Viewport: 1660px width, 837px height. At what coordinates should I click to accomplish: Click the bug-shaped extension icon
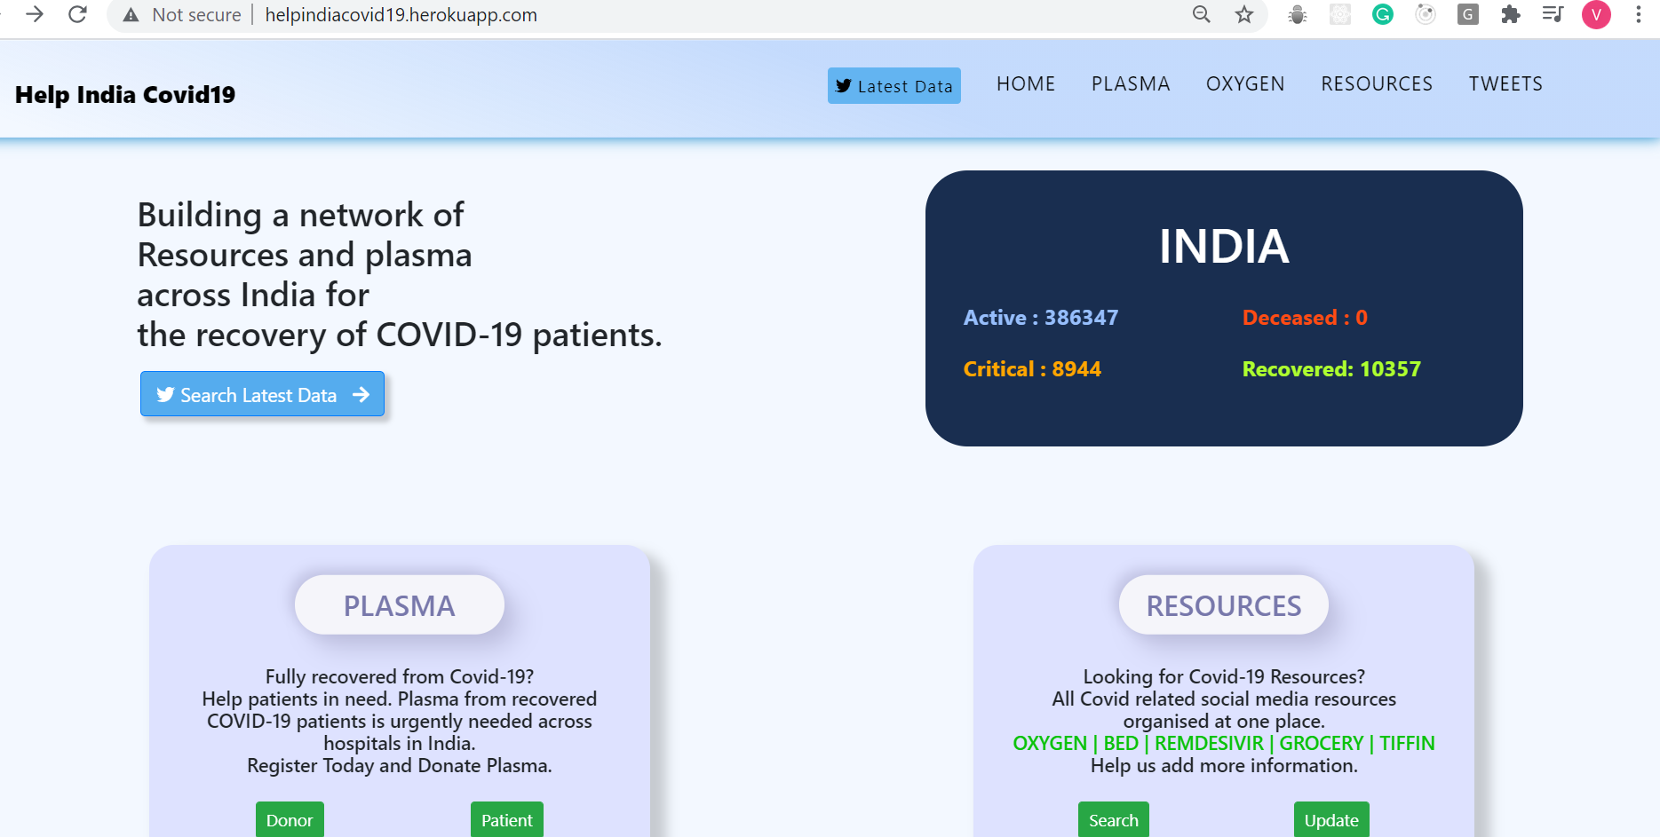coord(1297,14)
